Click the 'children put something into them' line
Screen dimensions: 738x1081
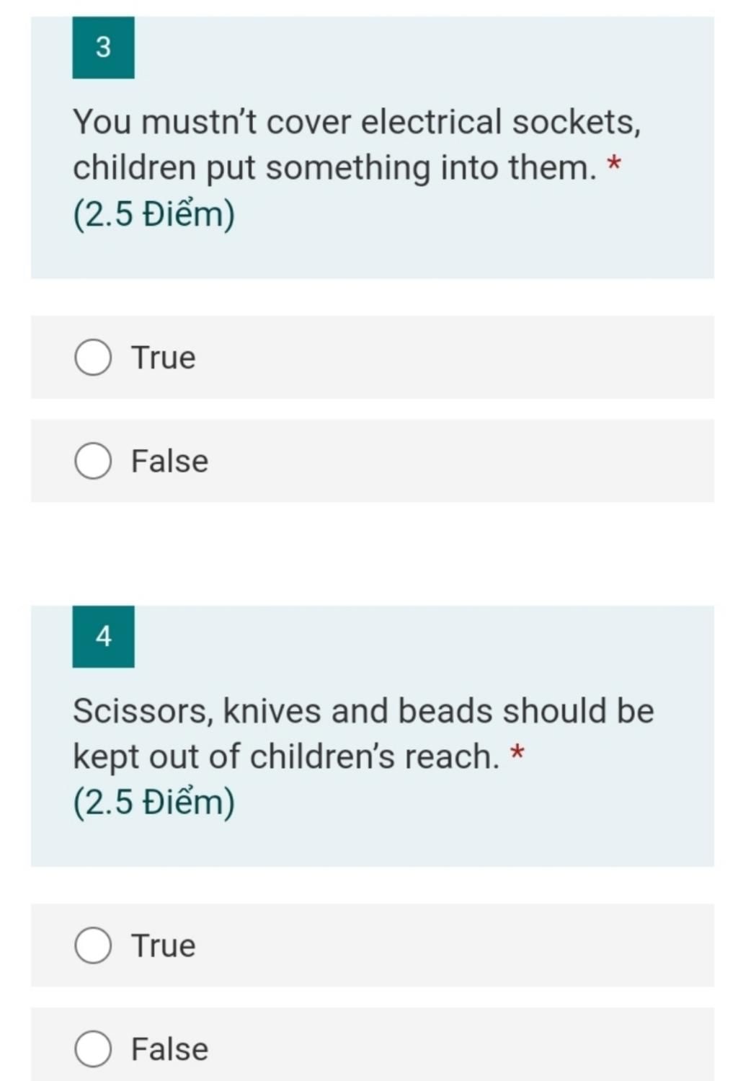click(335, 168)
